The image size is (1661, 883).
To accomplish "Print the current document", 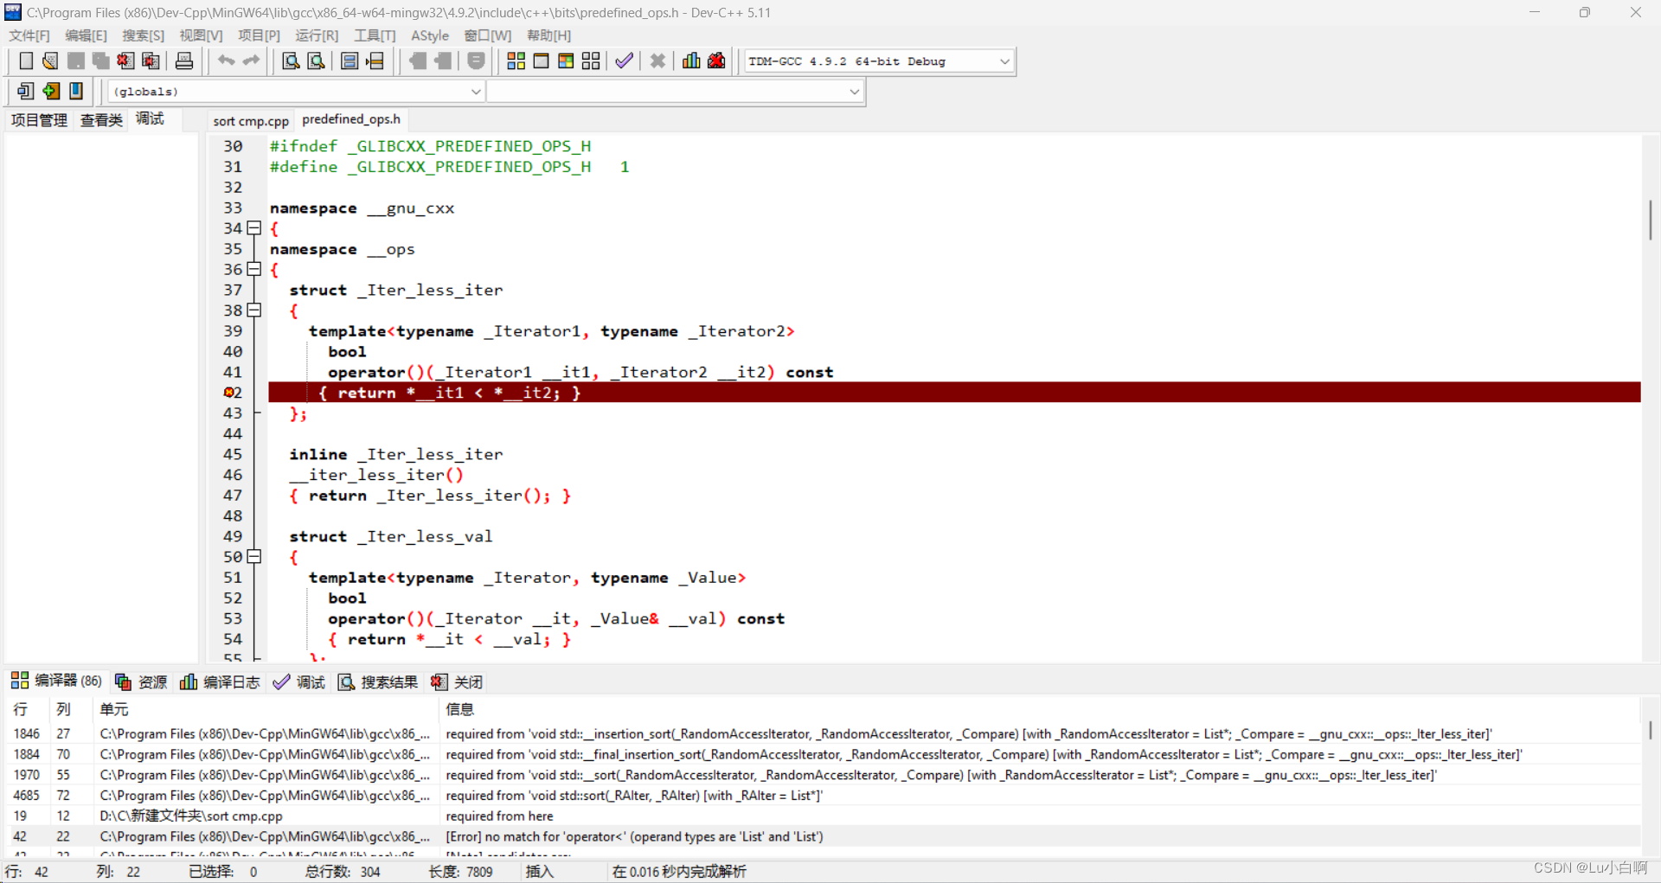I will (x=184, y=61).
